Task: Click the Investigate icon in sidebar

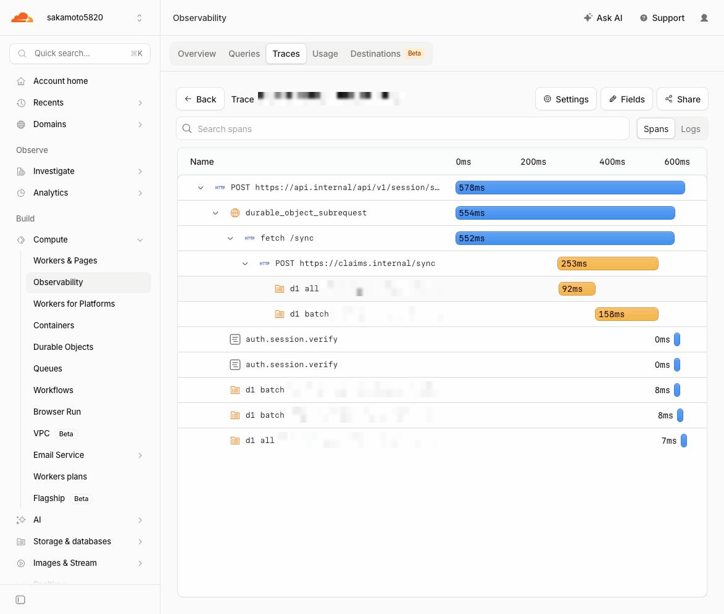Action: tap(21, 172)
